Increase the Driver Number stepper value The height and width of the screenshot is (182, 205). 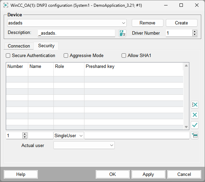point(195,31)
